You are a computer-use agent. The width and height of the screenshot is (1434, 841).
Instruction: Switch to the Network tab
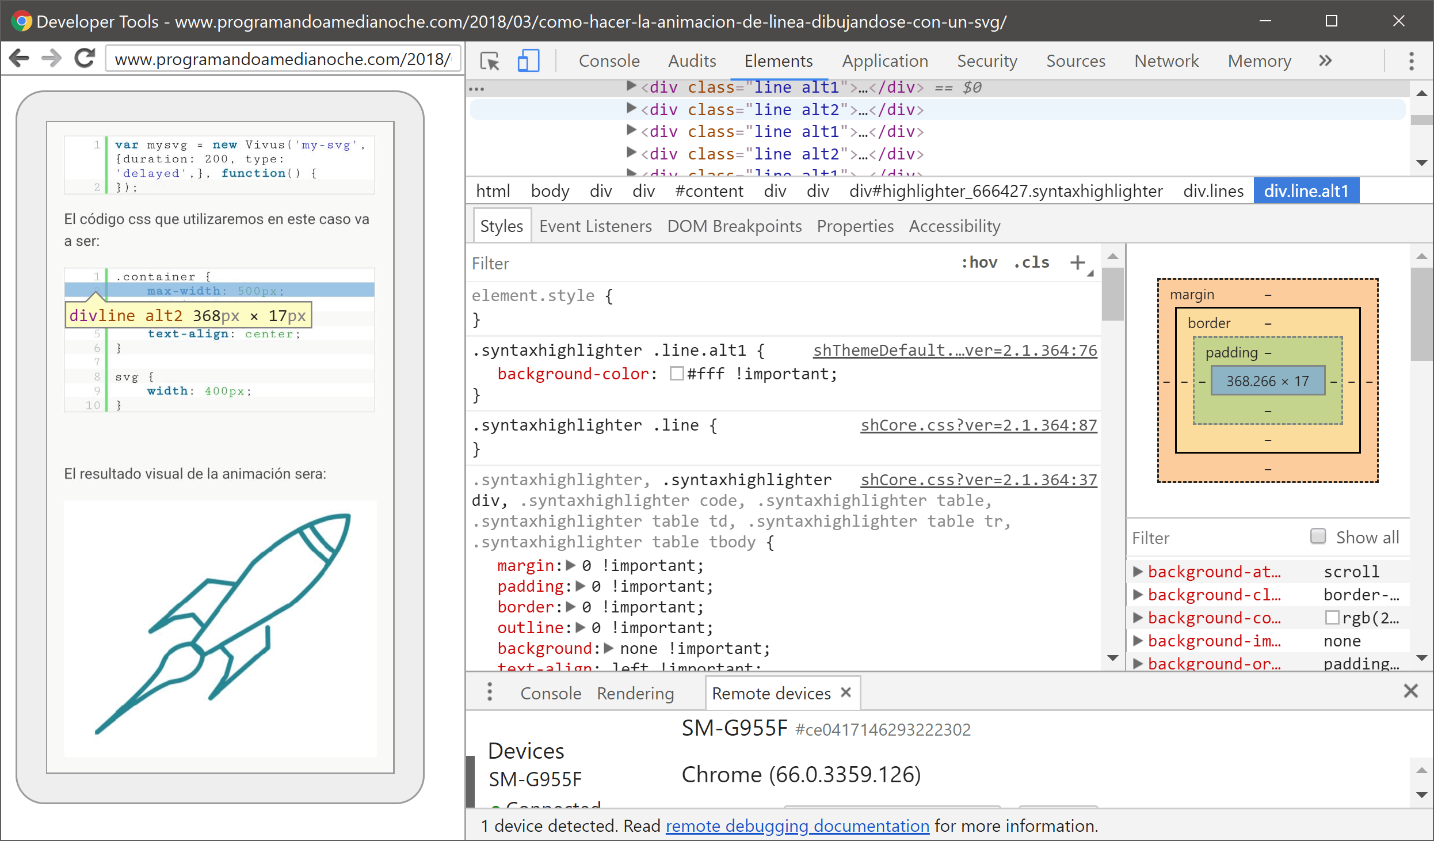click(1166, 61)
